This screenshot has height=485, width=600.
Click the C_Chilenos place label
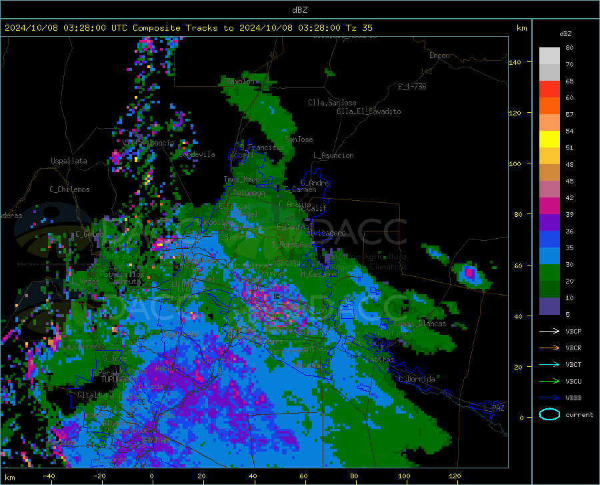pyautogui.click(x=69, y=189)
